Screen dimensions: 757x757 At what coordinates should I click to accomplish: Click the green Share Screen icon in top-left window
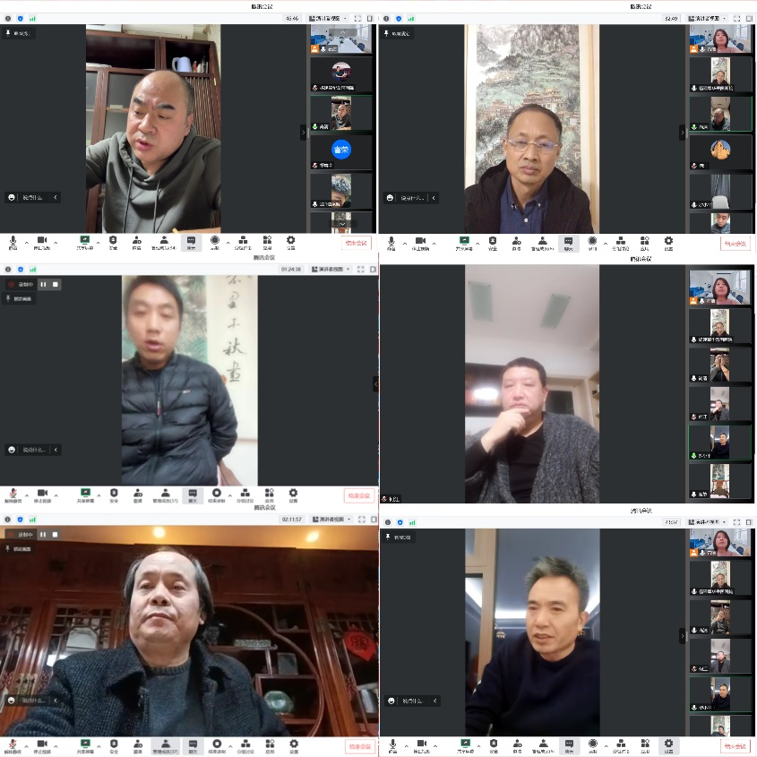[85, 240]
